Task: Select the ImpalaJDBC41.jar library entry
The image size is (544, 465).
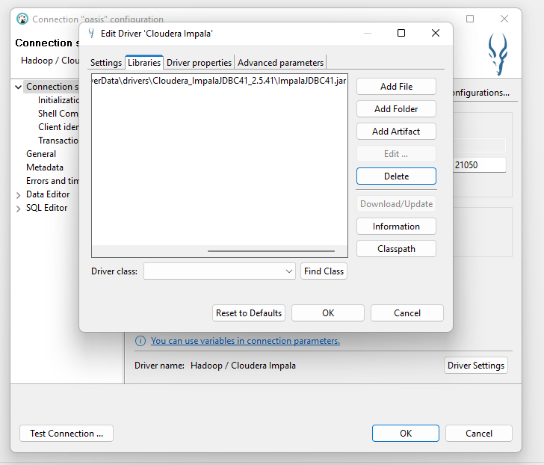Action: pos(219,81)
